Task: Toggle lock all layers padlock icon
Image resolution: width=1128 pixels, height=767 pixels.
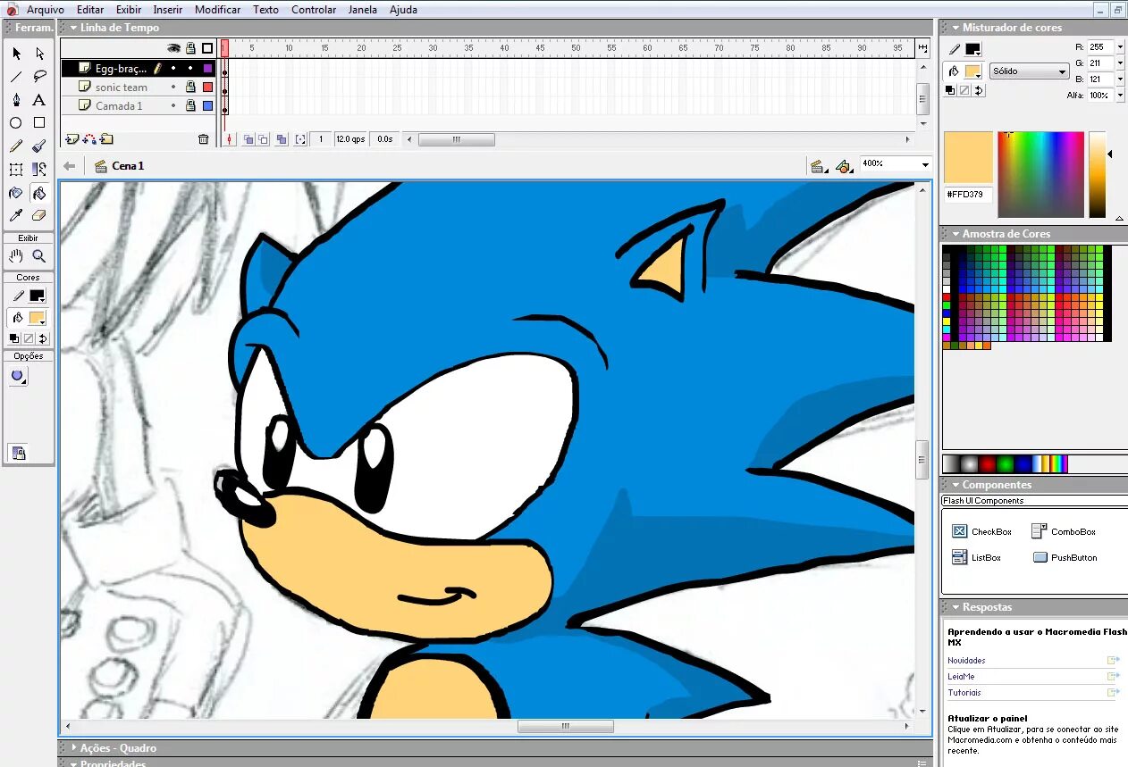Action: 190,48
